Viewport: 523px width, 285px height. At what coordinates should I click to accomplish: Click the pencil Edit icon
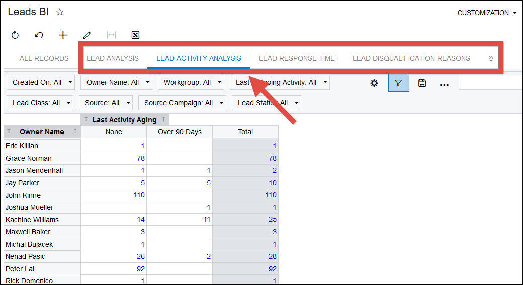click(87, 35)
